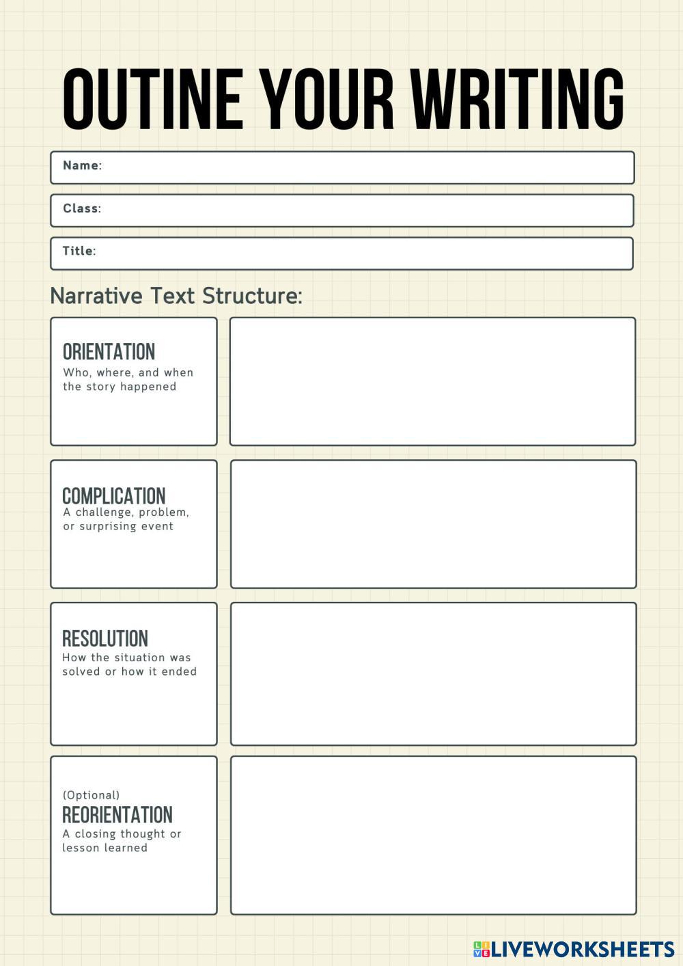The height and width of the screenshot is (966, 683).
Task: Click the Orientation answer text box
Action: (x=432, y=381)
